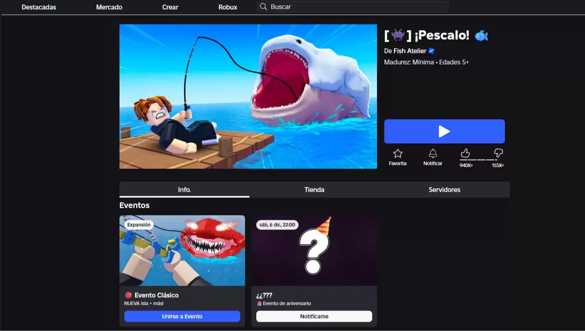The height and width of the screenshot is (331, 585).
Task: Open the Evento Clásico thumbnail image
Action: pos(182,250)
